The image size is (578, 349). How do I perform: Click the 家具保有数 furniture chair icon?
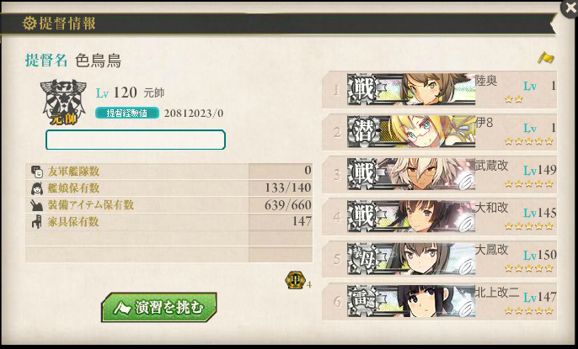click(36, 222)
